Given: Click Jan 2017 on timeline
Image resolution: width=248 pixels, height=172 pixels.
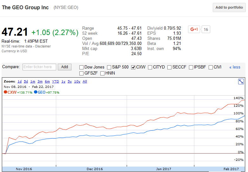Looking at the screenshot, I should click(164, 169).
